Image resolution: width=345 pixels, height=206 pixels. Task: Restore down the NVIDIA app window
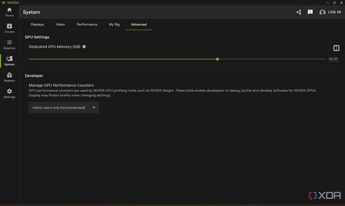point(334,3)
